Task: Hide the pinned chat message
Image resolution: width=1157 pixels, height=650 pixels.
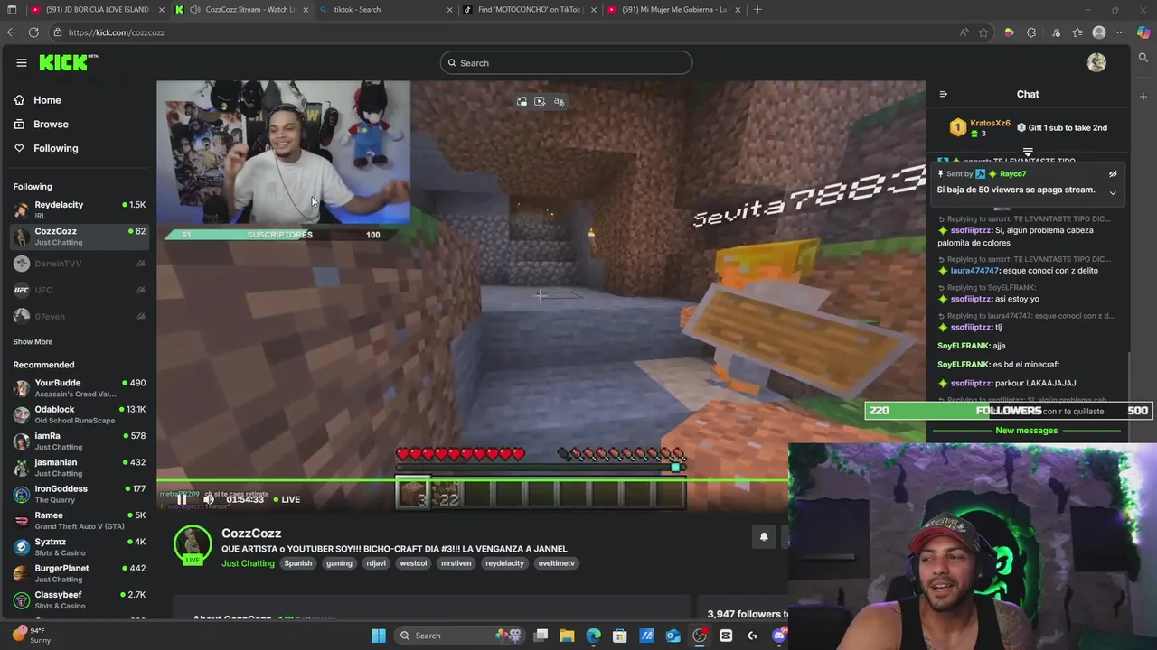Action: (1113, 174)
